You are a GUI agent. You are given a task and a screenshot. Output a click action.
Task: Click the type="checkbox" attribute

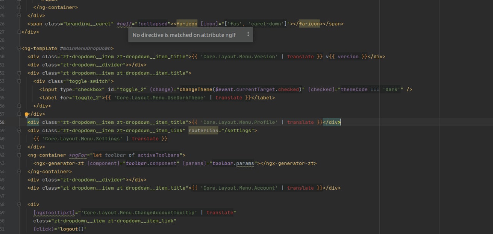point(82,89)
